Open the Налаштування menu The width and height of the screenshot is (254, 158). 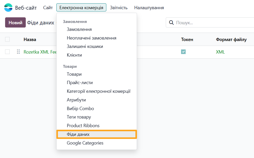point(149,8)
